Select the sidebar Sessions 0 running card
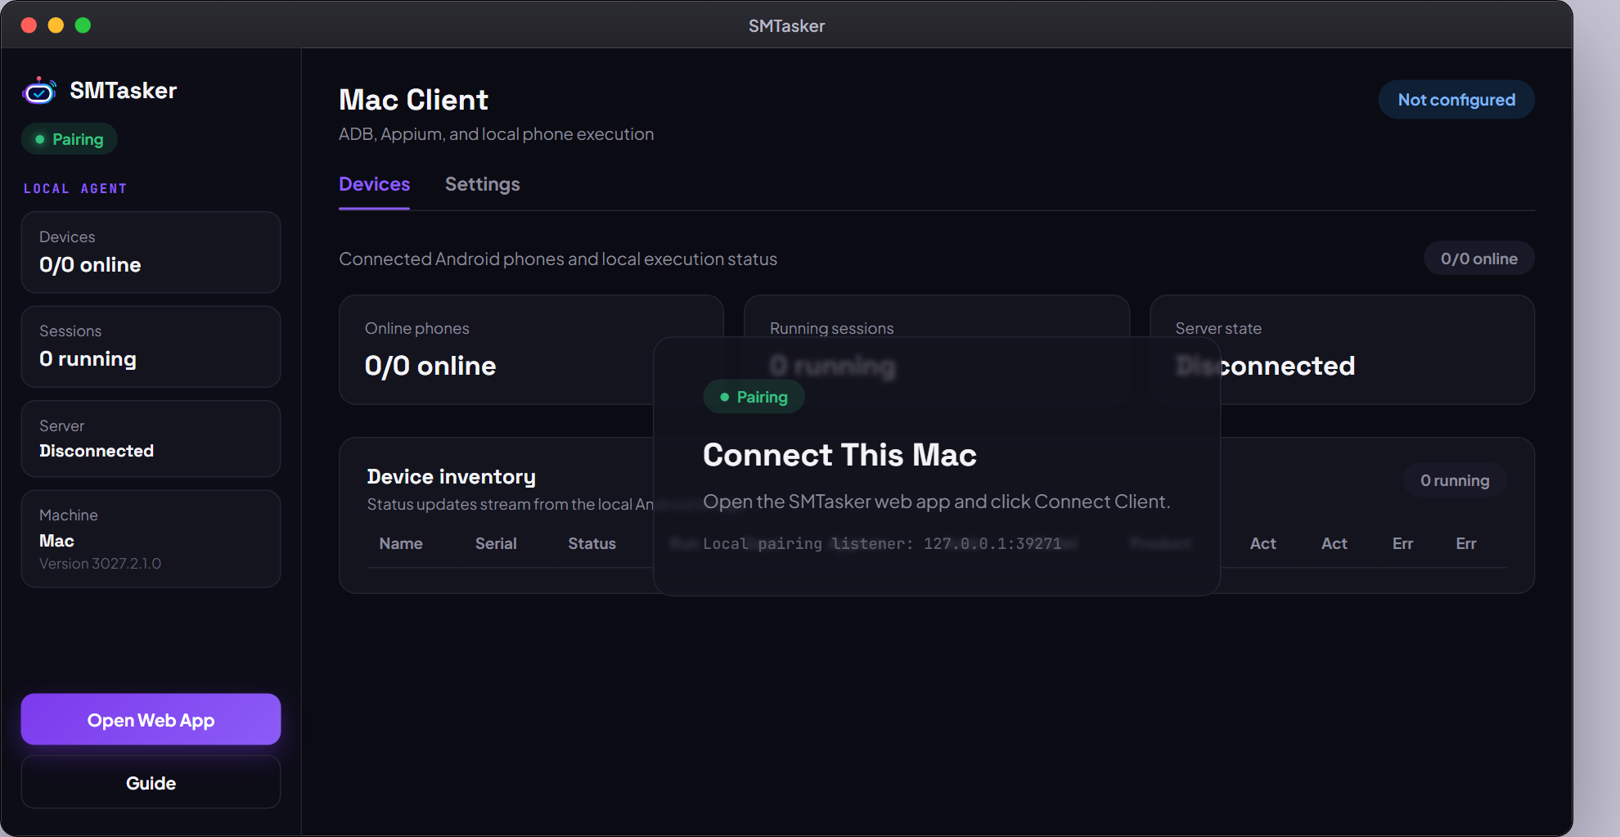The height and width of the screenshot is (837, 1620). click(151, 347)
